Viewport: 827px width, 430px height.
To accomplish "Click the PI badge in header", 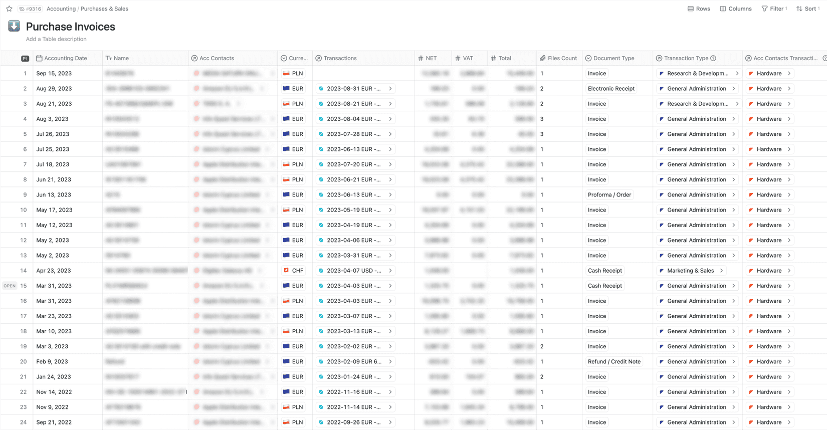I will pos(25,59).
